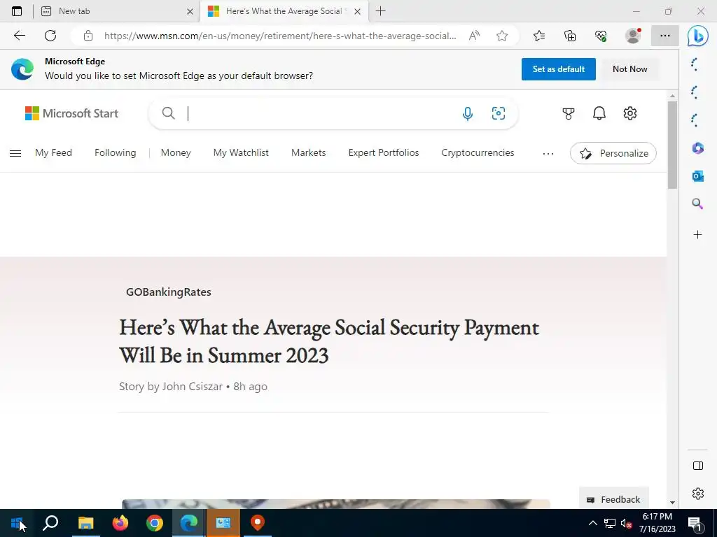The width and height of the screenshot is (717, 537).
Task: Open the Action Center notifications
Action: (695, 524)
